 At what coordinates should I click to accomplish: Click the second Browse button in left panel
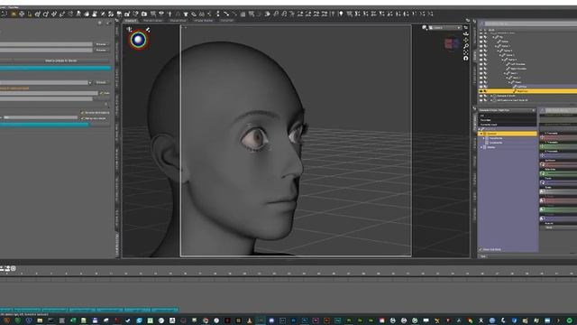(x=101, y=50)
